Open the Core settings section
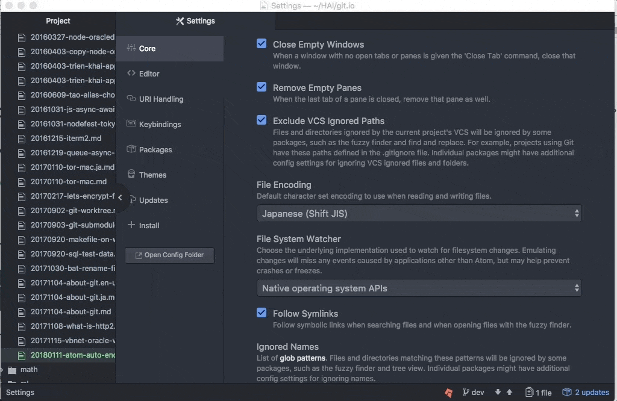This screenshot has height=401, width=617. [x=169, y=48]
